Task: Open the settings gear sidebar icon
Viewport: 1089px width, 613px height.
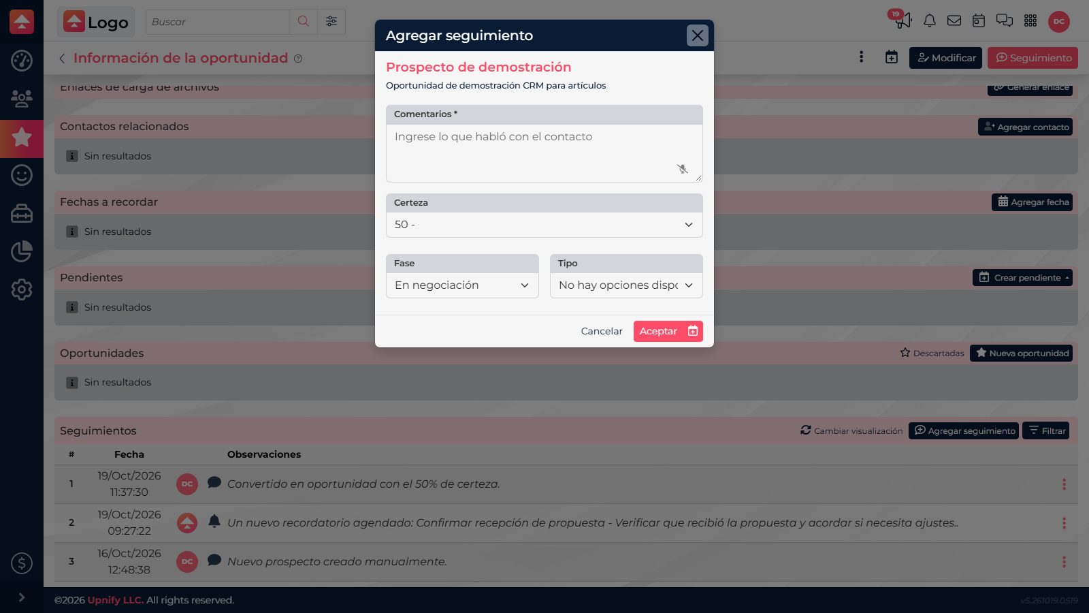Action: (x=22, y=289)
